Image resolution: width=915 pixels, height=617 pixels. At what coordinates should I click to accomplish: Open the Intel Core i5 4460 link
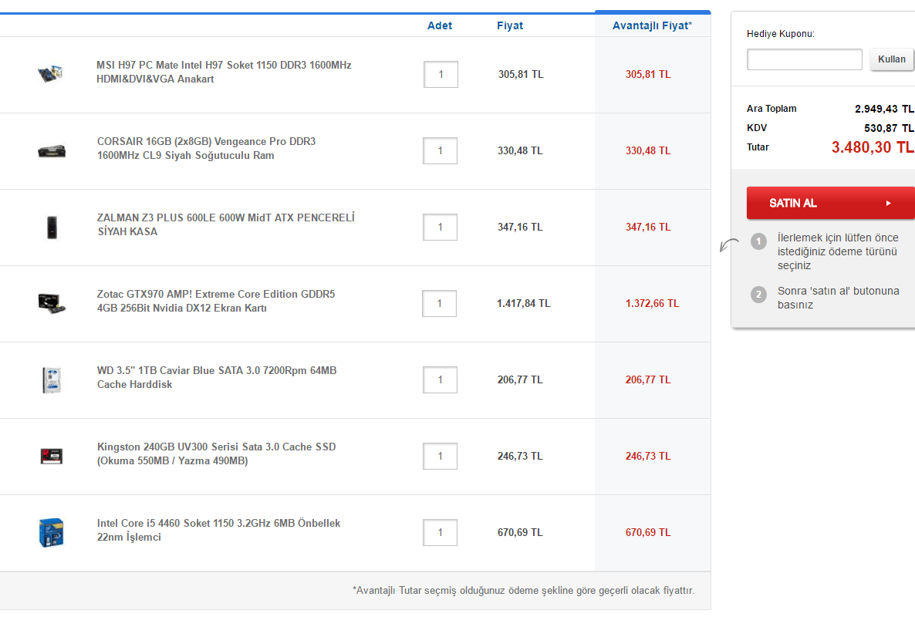point(218,530)
